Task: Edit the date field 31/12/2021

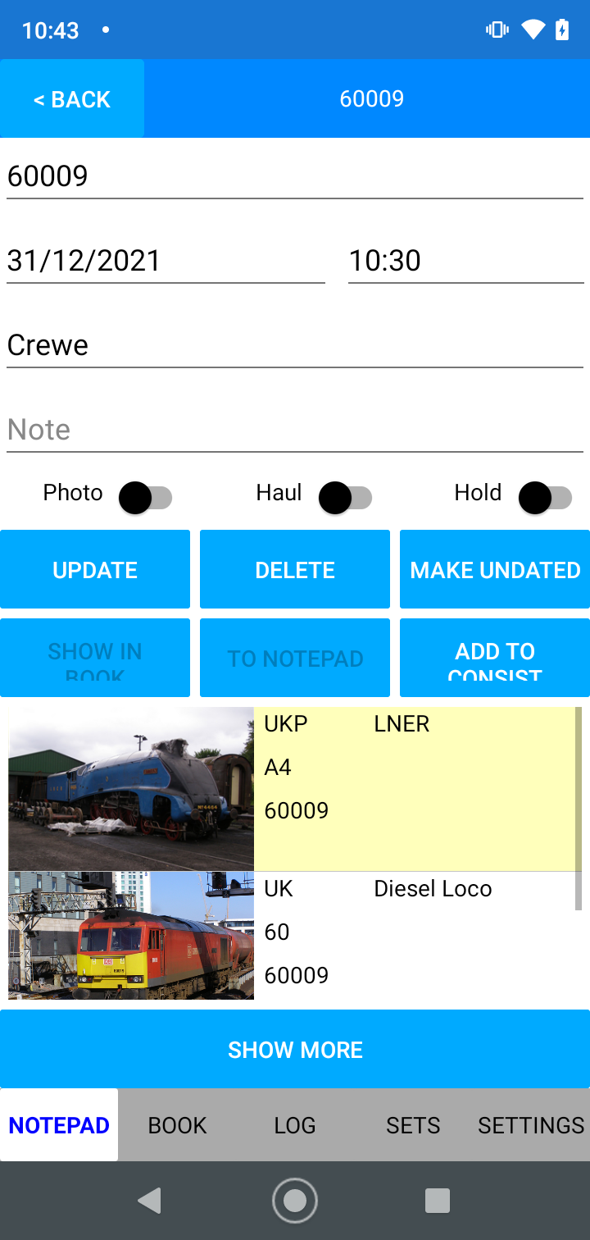Action: pyautogui.click(x=166, y=261)
